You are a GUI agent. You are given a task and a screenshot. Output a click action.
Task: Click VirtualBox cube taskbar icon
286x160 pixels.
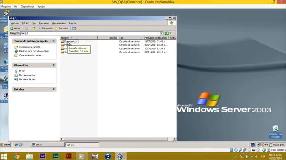[120, 156]
